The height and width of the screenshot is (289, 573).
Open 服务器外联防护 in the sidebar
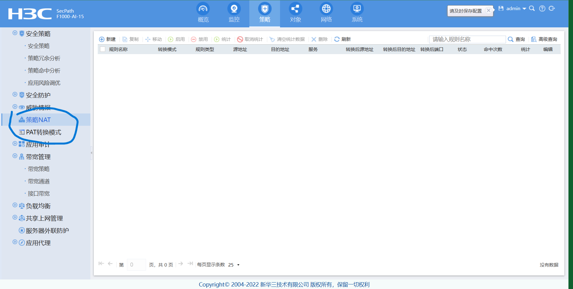point(47,231)
